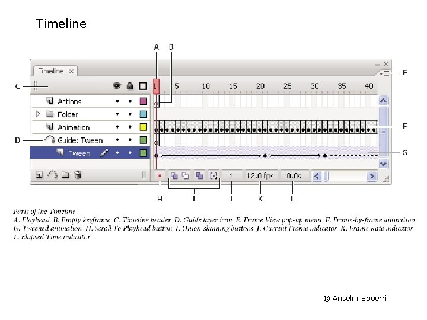
Task: Click the empty keyframe on the Actions layer
Action: (157, 104)
